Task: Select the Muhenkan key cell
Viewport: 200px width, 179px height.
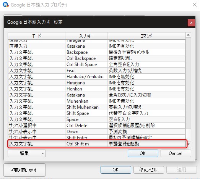Action: tap(86, 101)
